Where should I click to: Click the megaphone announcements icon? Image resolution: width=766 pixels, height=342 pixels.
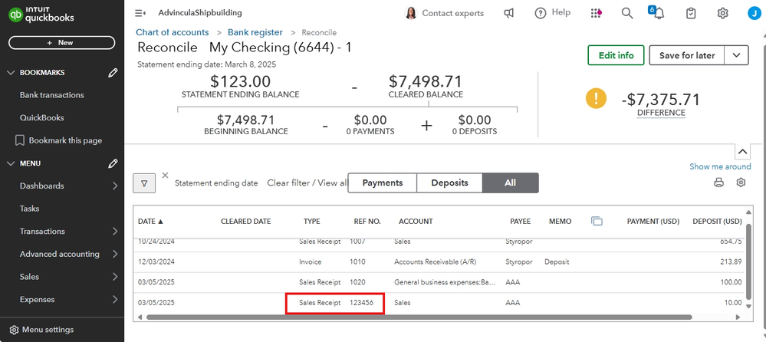point(509,13)
